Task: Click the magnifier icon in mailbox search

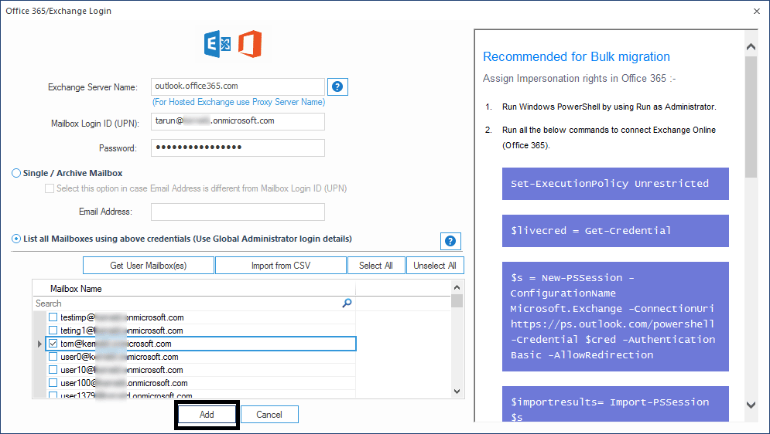Action: tap(347, 303)
